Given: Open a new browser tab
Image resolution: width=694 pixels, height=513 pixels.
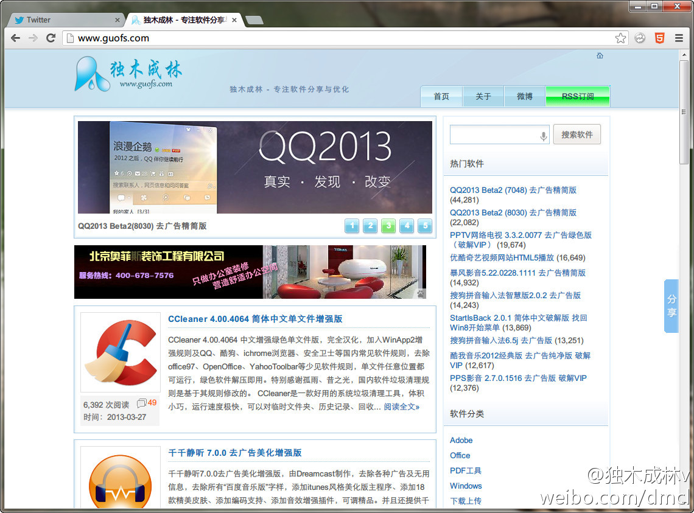Looking at the screenshot, I should point(254,20).
